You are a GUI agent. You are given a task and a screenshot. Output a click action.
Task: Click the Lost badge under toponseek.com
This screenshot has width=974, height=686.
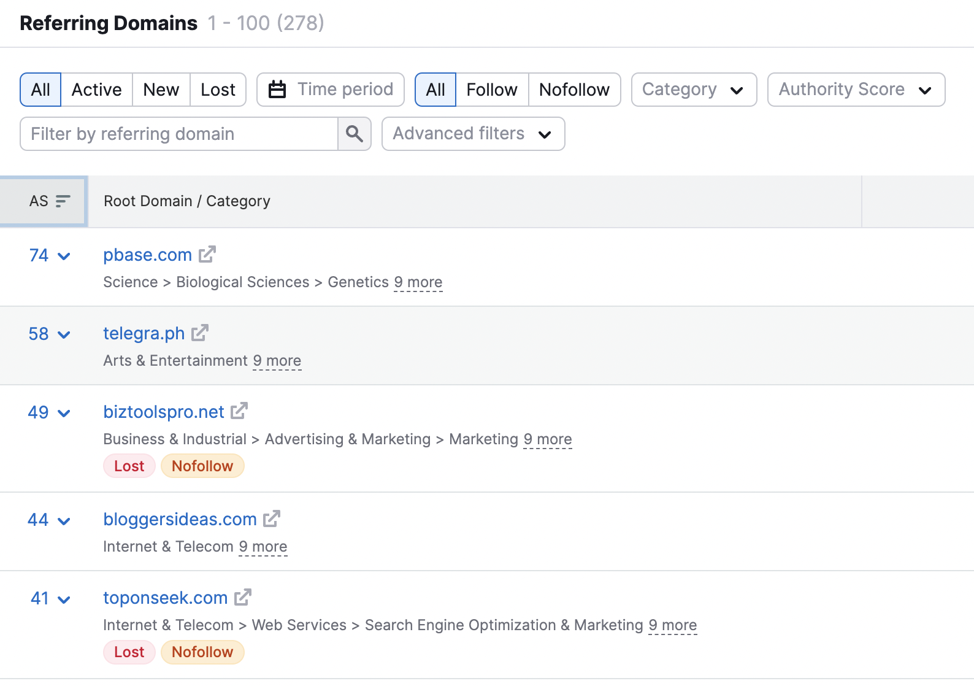(x=129, y=652)
